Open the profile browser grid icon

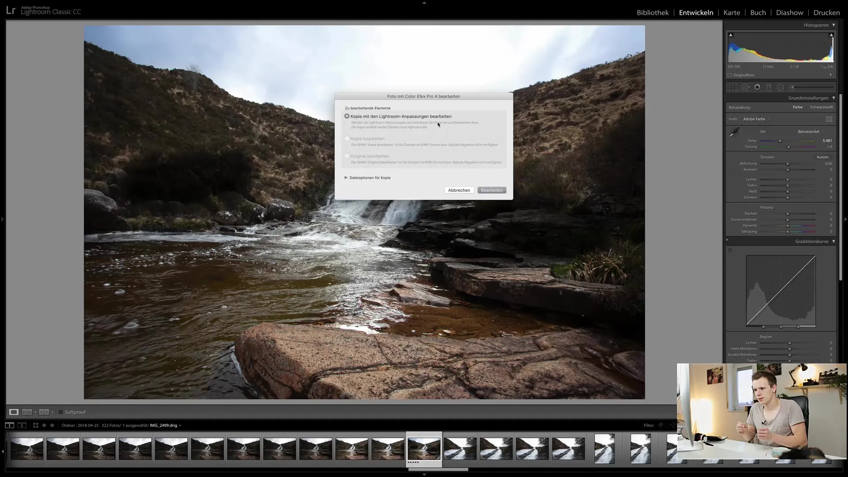tap(829, 119)
